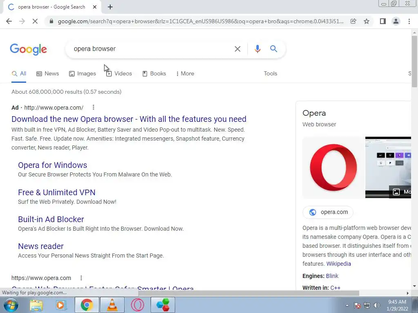The width and height of the screenshot is (418, 313).
Task: Share this page using share icon
Action: pos(353,21)
